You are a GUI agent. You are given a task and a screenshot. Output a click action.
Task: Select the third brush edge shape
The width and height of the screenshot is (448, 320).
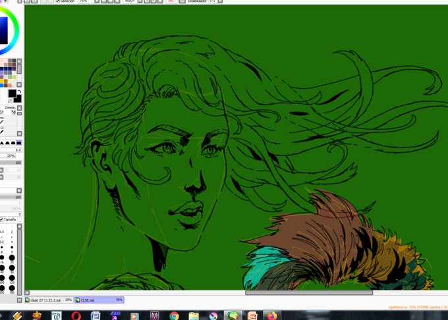(x=13, y=143)
